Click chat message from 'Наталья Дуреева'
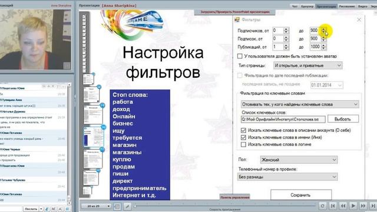This screenshot has height=212, width=377. 33,120
